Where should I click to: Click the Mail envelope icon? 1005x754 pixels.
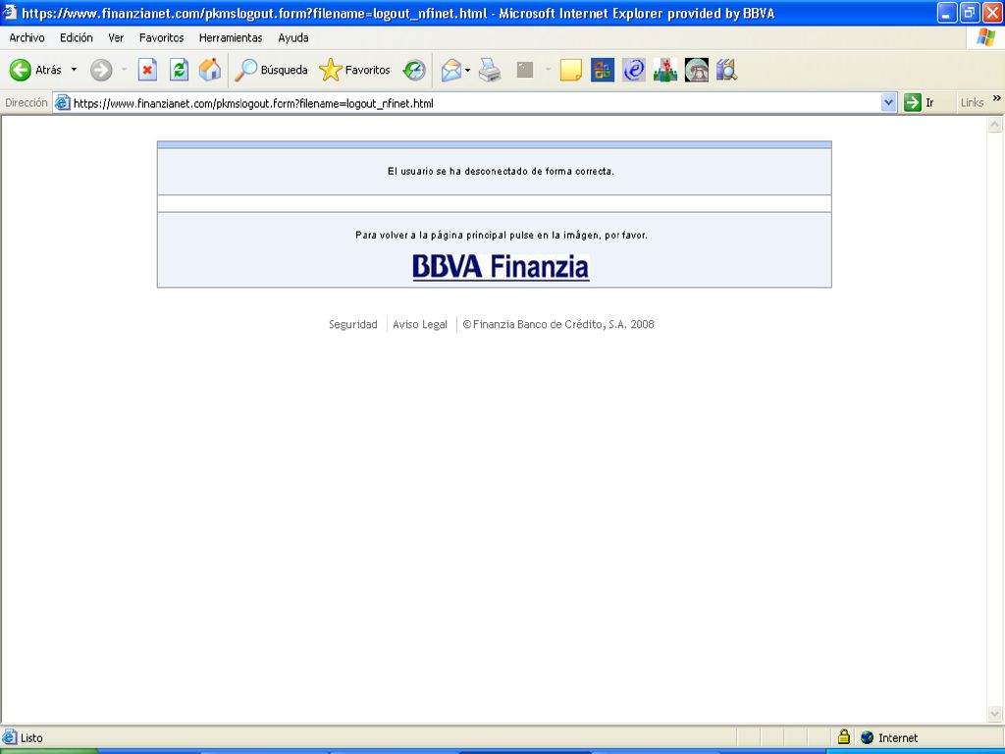click(451, 70)
